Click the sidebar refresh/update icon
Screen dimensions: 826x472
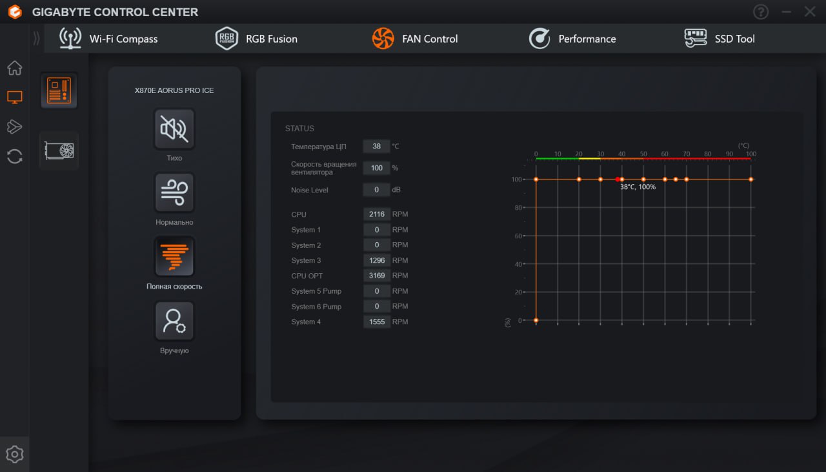point(14,156)
